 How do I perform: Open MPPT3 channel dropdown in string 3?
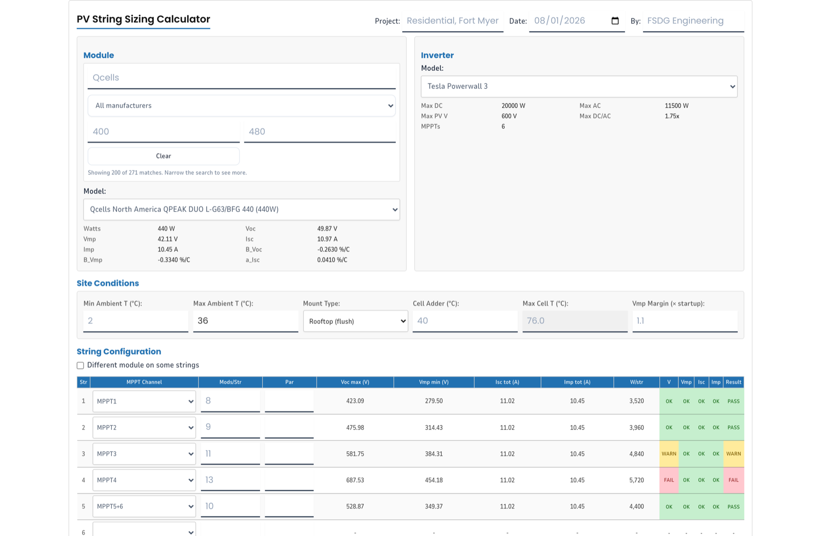pos(144,454)
